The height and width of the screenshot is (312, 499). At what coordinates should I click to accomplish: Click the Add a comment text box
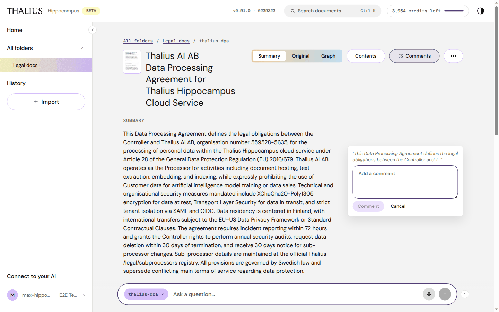tap(405, 182)
